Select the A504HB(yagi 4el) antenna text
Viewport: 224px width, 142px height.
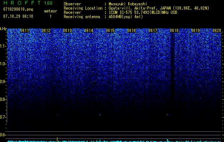pos(126,17)
